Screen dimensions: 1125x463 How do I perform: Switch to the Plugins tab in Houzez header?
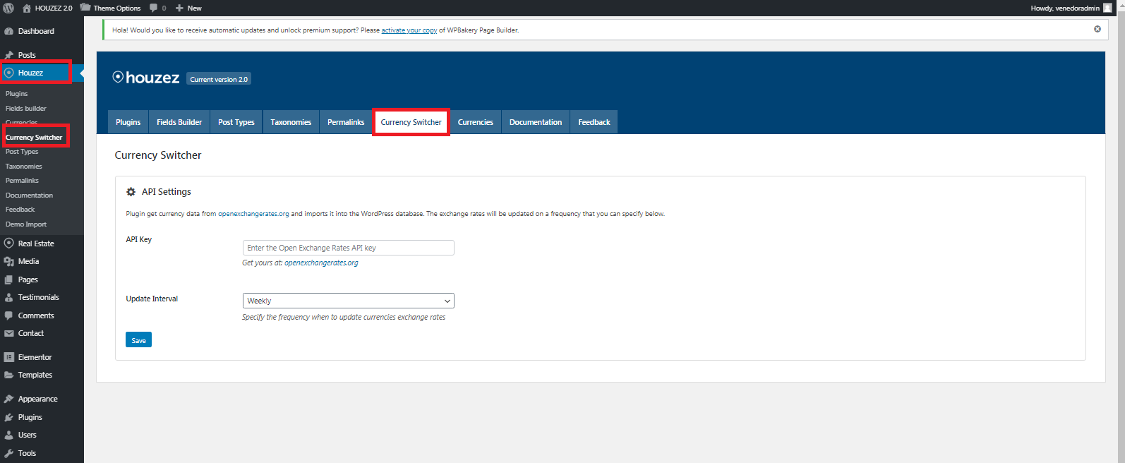[x=128, y=122]
